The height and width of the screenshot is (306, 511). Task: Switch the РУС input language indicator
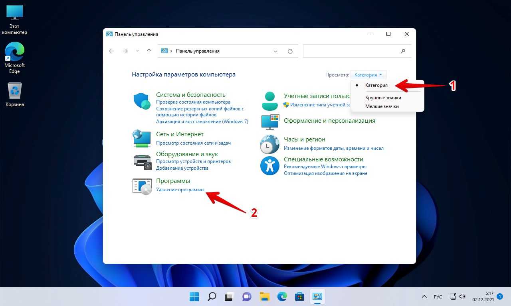click(x=438, y=296)
